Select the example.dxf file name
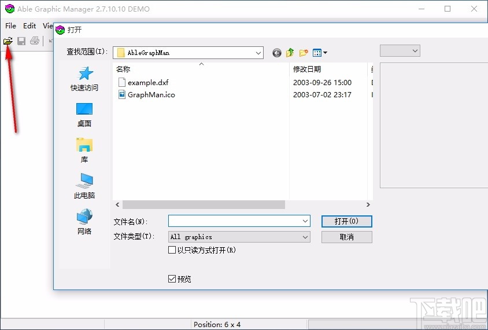This screenshot has height=330, width=488. (148, 83)
